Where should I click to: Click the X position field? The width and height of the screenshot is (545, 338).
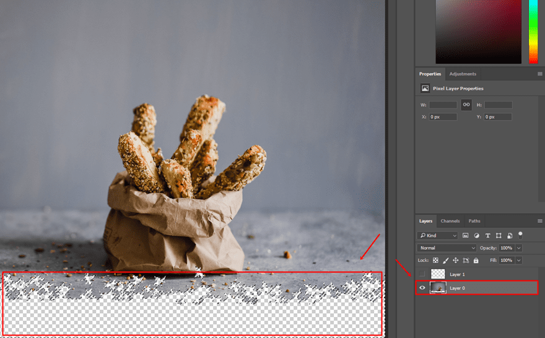tap(443, 117)
